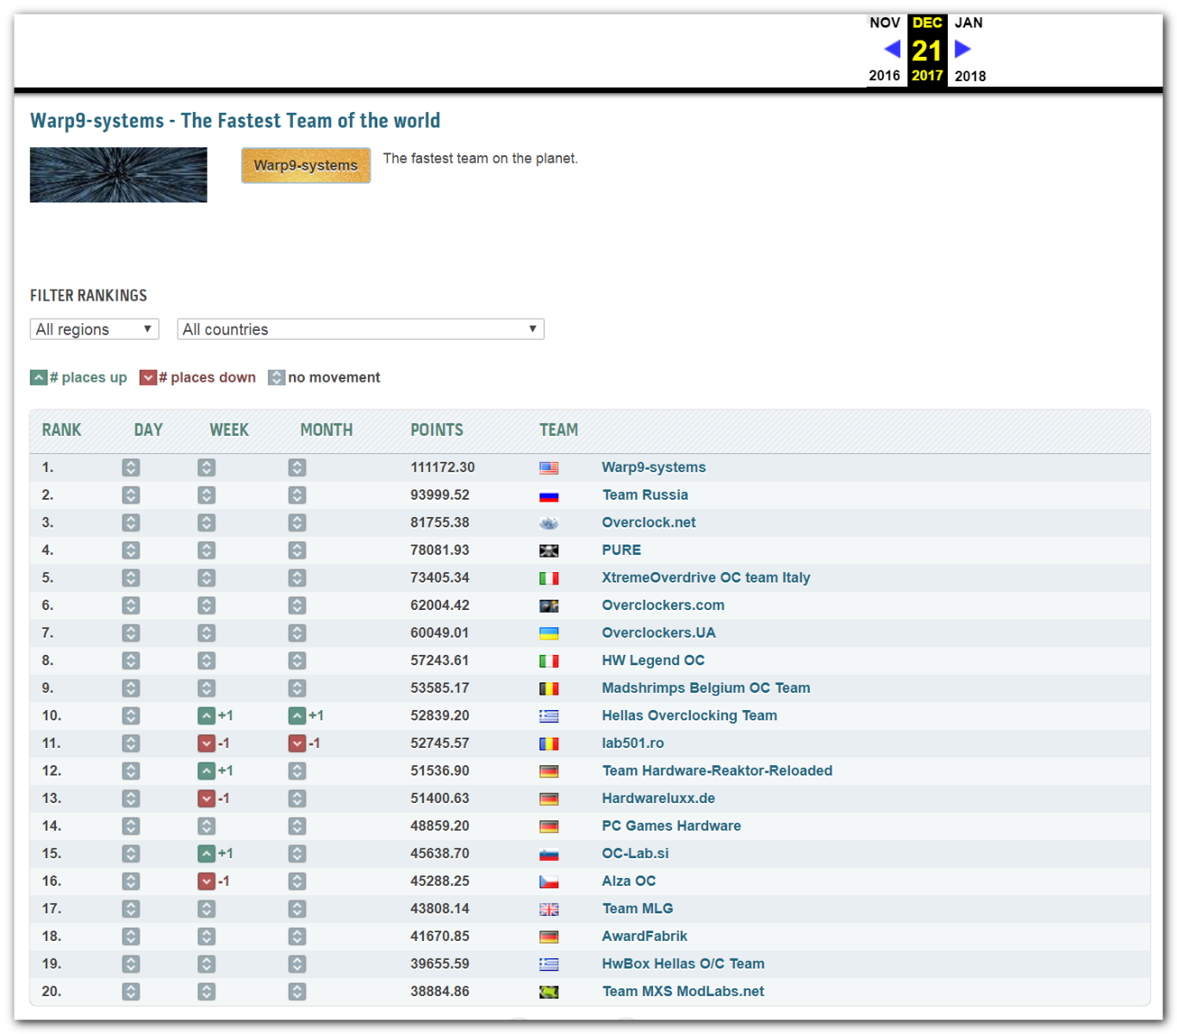Click the MONTH column header
The width and height of the screenshot is (1177, 1034).
pyautogui.click(x=327, y=430)
